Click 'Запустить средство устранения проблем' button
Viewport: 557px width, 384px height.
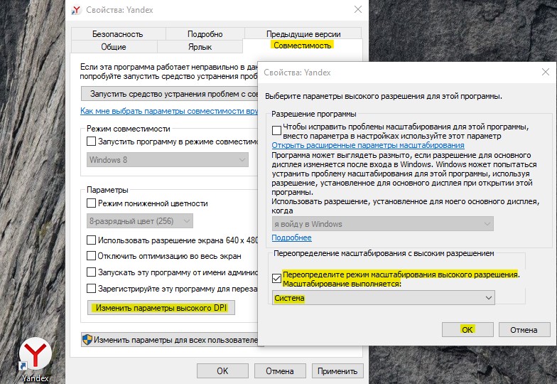[x=170, y=94]
